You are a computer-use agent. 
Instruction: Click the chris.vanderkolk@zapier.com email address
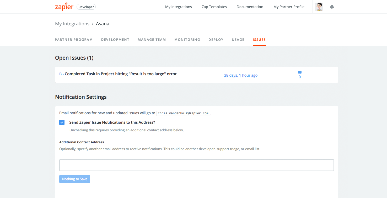(x=183, y=113)
